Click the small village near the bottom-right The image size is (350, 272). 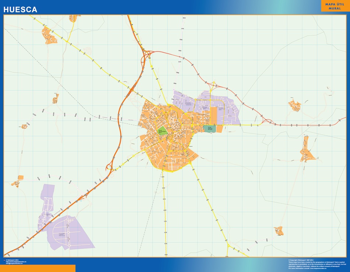pyautogui.click(x=279, y=231)
